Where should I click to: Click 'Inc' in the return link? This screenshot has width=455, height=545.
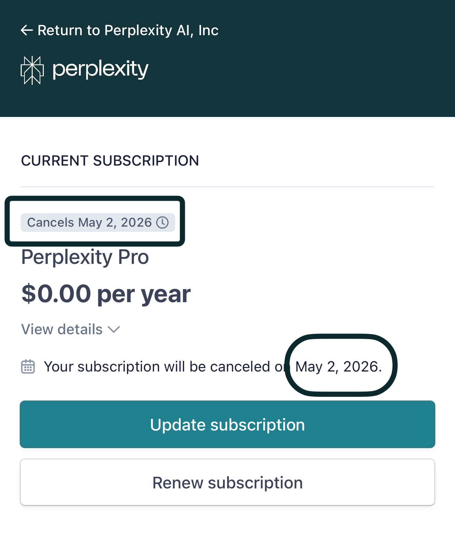(208, 30)
